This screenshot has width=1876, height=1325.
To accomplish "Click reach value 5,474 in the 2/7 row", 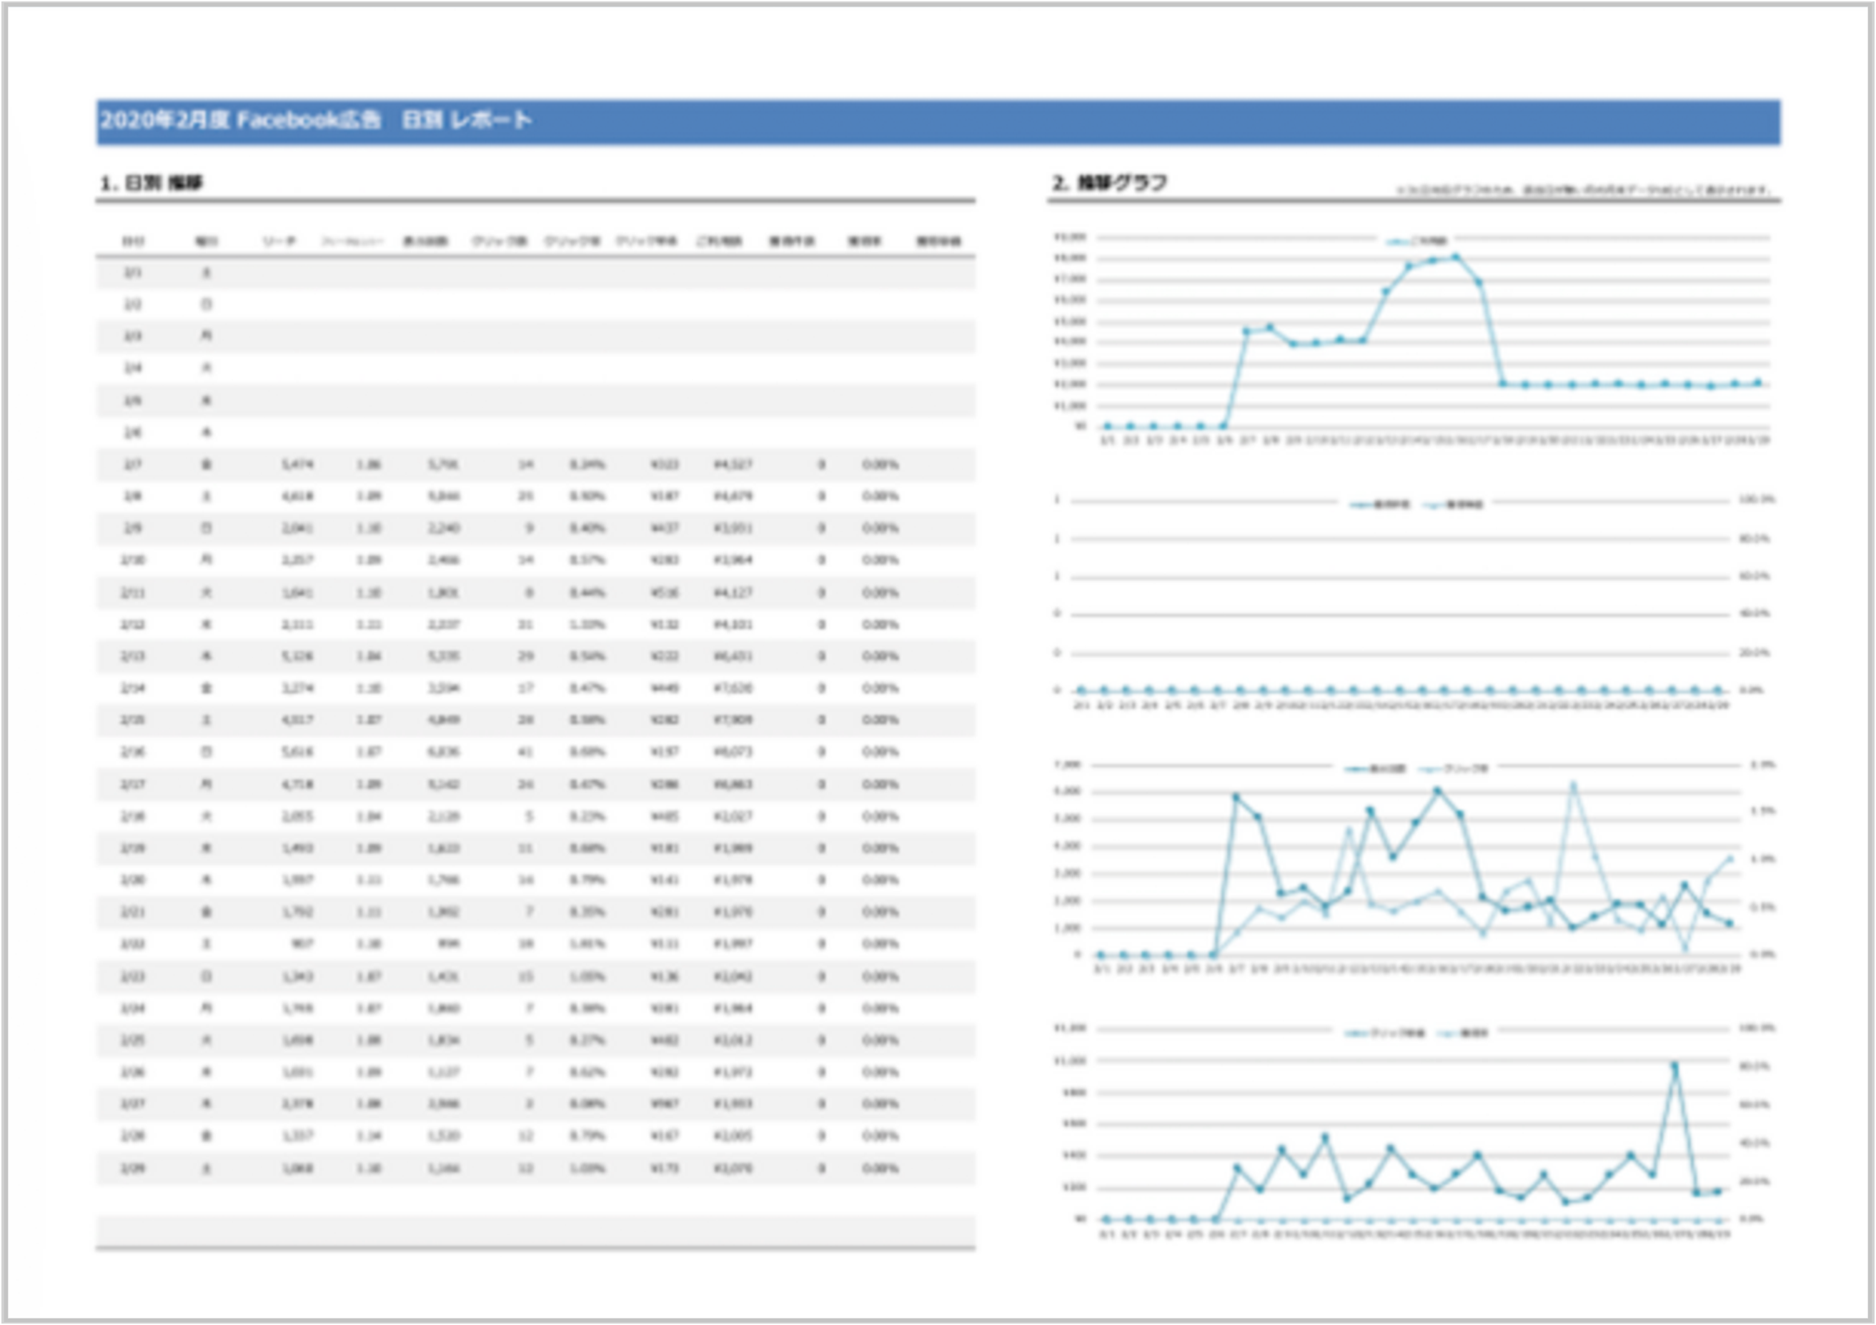I will (x=297, y=465).
